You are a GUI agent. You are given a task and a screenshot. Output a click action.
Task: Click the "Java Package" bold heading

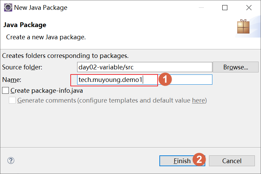pos(24,25)
